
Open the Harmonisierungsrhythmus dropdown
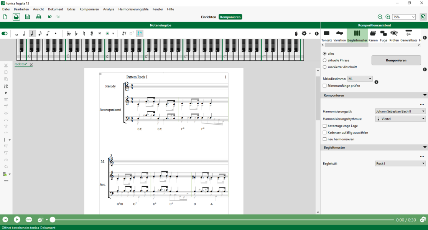pos(400,119)
